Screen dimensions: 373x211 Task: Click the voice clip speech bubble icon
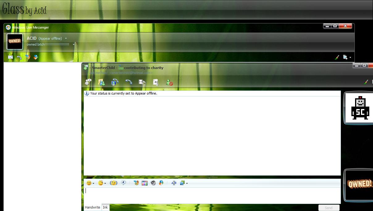[x=124, y=183]
